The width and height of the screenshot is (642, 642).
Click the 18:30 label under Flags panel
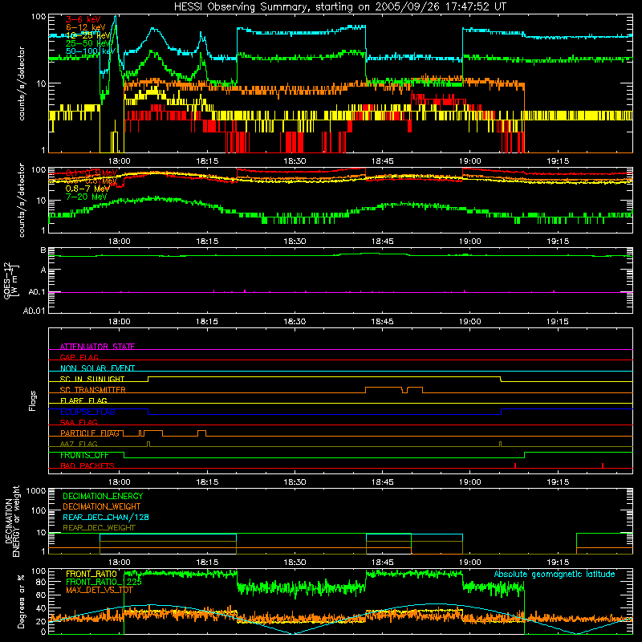click(295, 482)
